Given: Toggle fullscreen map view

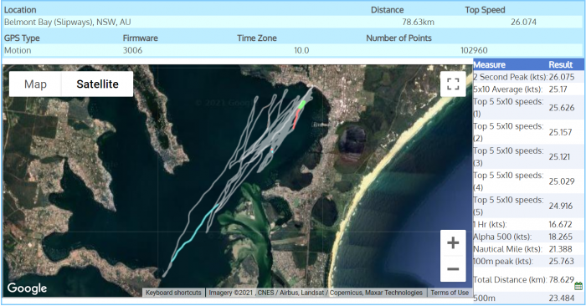Looking at the screenshot, I should (x=453, y=84).
